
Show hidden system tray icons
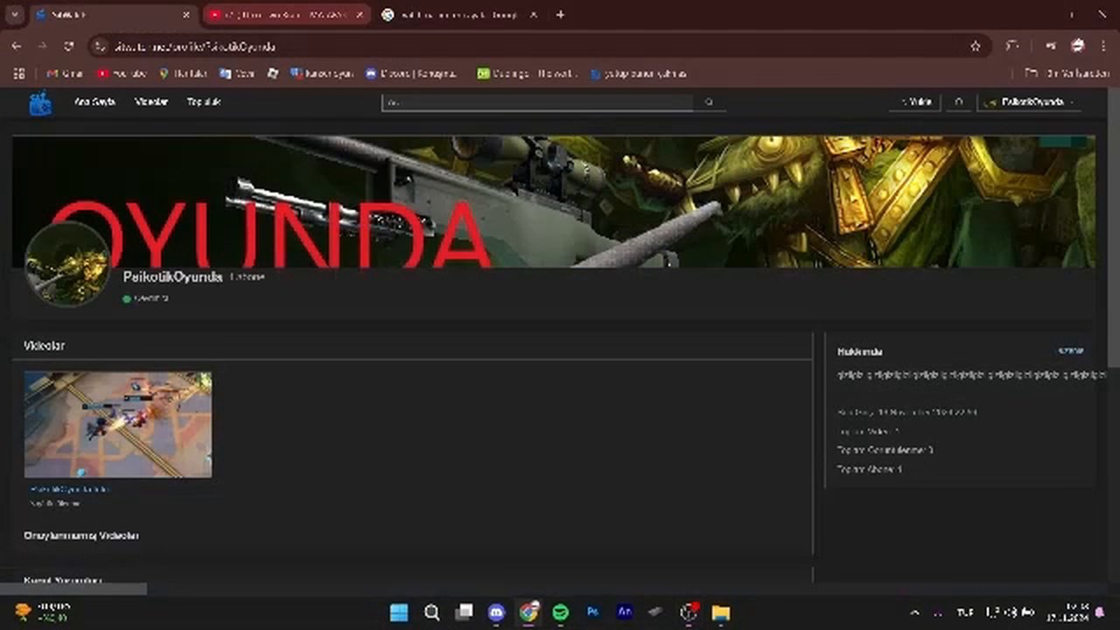tap(914, 612)
